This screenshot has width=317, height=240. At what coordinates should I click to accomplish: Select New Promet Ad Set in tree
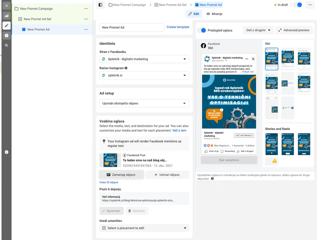(37, 19)
